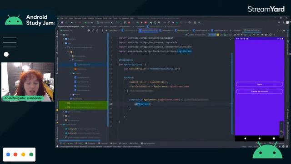291x164 pixels.
Task: Select the Pixel 4 API 30 emulator tab
Action: point(252,31)
